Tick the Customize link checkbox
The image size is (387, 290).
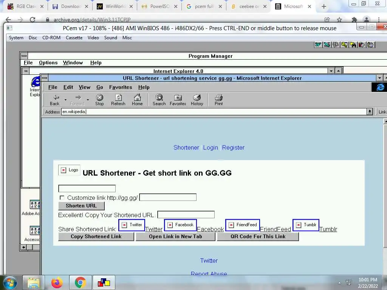(62, 198)
